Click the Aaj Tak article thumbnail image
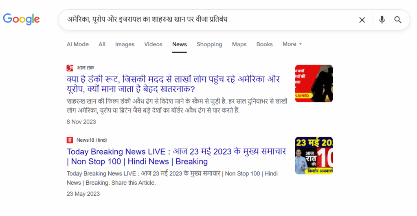The width and height of the screenshot is (417, 216). 314,84
